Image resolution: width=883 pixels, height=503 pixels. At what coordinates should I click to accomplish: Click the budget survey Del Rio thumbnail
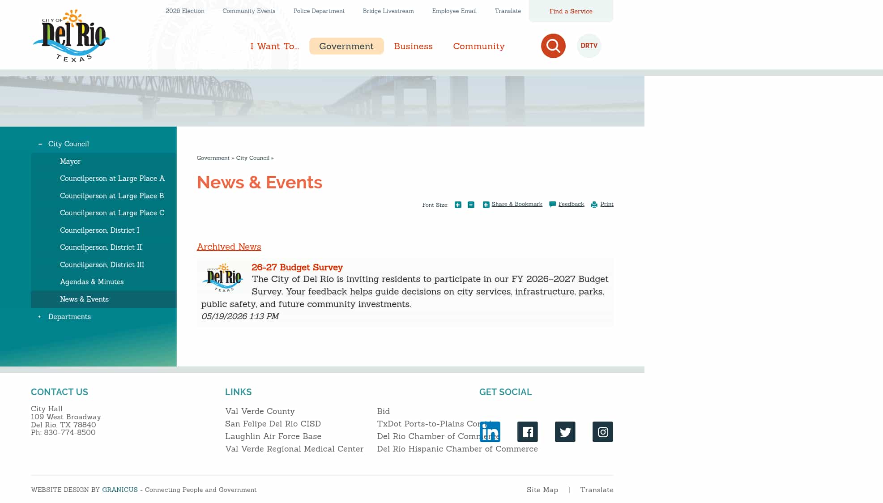[x=222, y=277]
